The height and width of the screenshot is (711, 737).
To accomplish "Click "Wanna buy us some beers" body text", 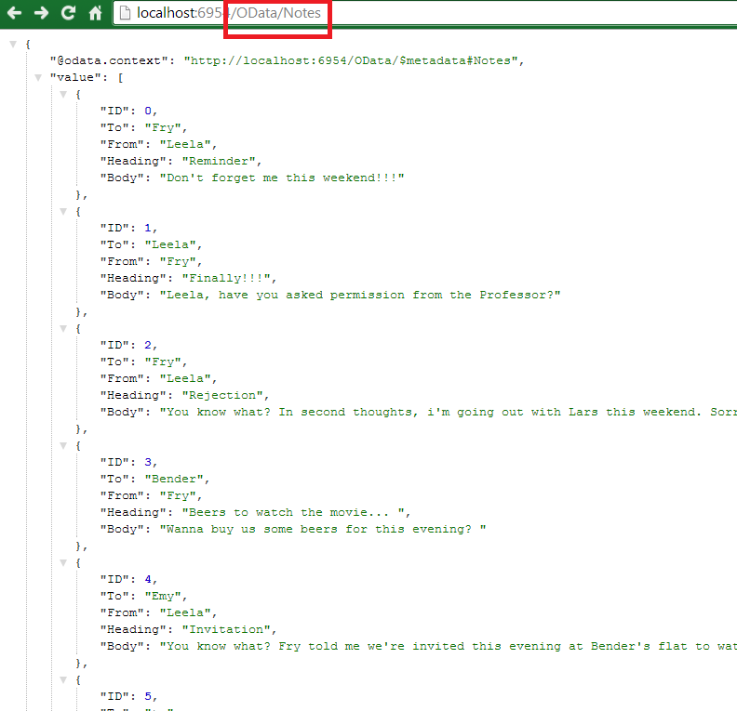I will coord(322,530).
